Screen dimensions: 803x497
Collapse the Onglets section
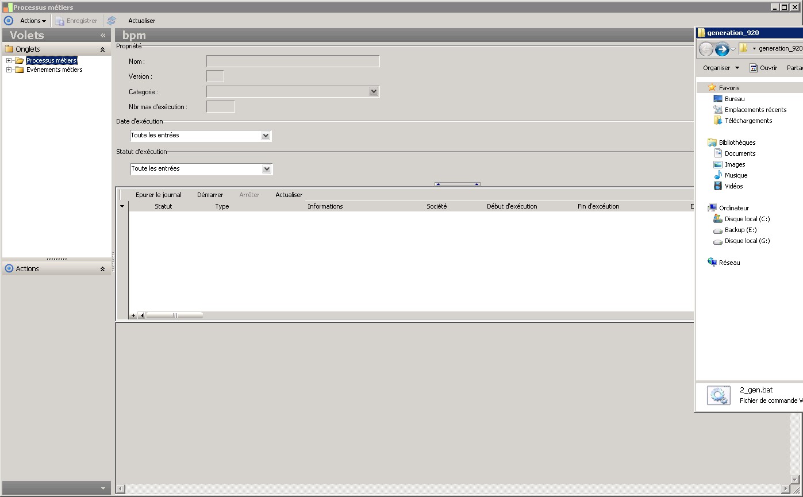pos(103,49)
